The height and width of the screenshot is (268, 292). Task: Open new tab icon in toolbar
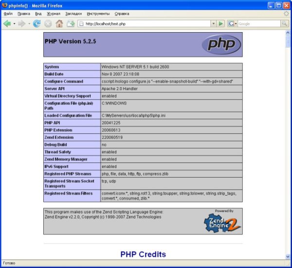[x=71, y=24]
